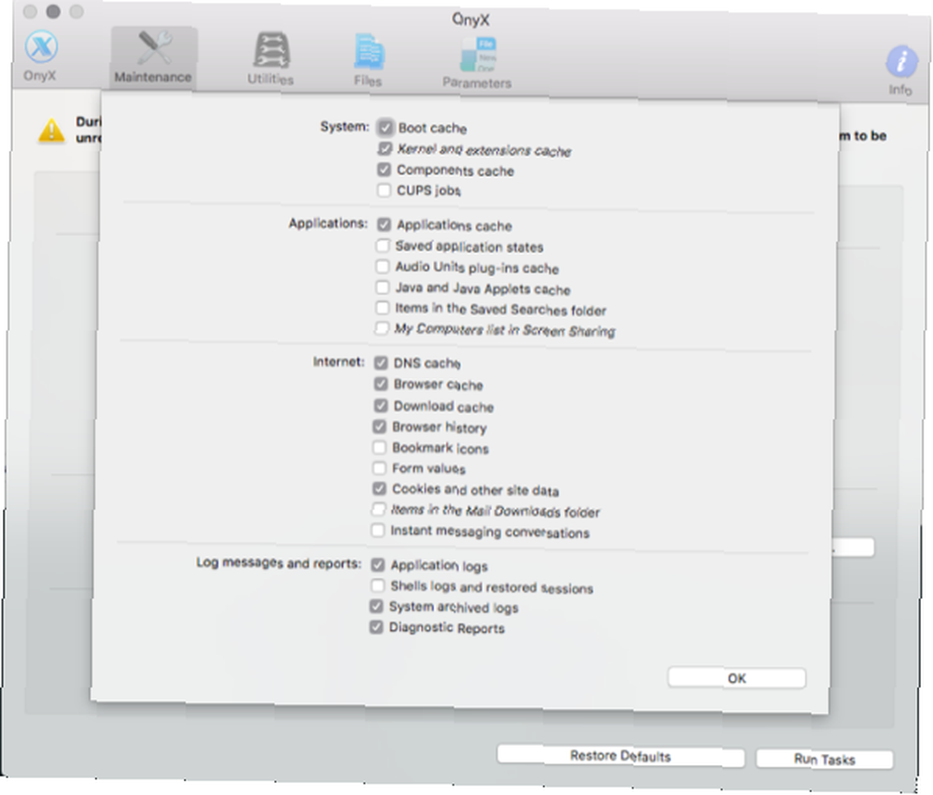The width and height of the screenshot is (933, 795).
Task: Uncheck the Application logs checkbox
Action: [378, 565]
